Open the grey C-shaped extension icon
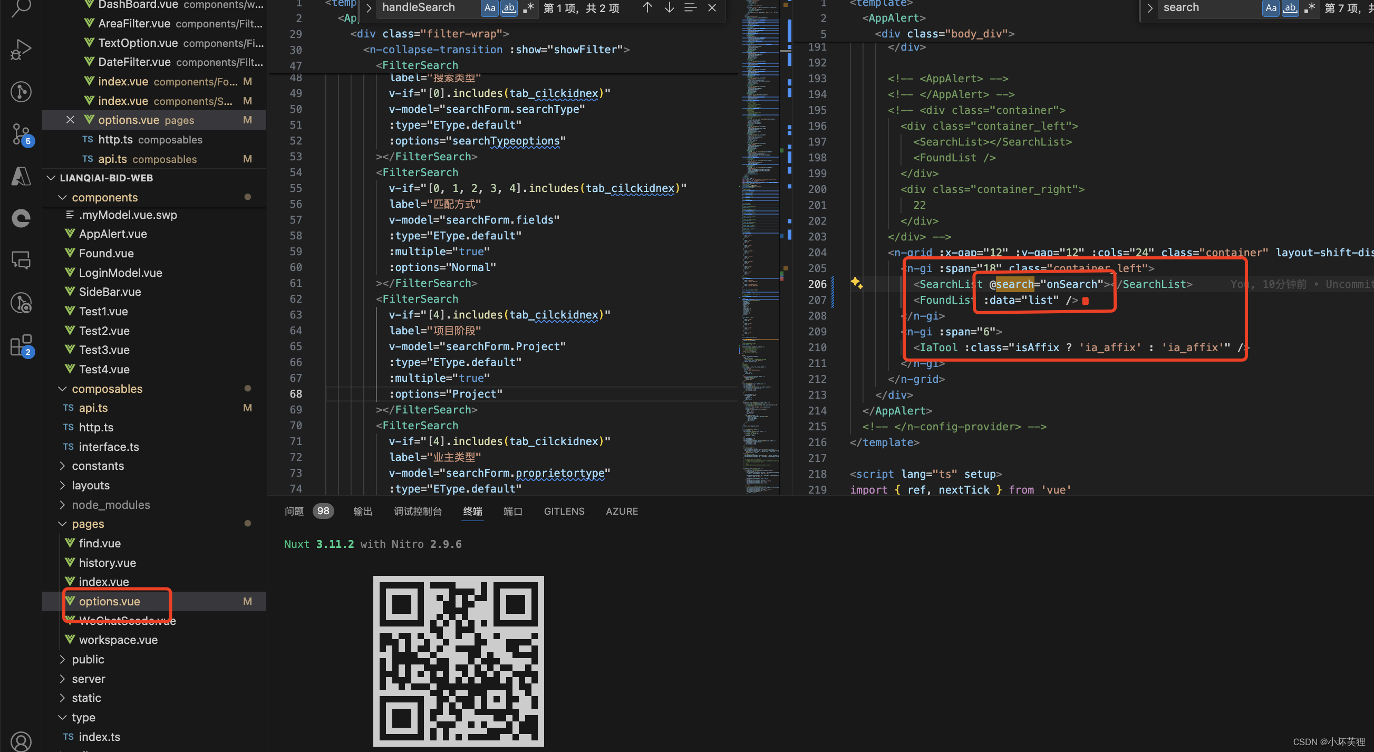1374x752 pixels. click(21, 218)
